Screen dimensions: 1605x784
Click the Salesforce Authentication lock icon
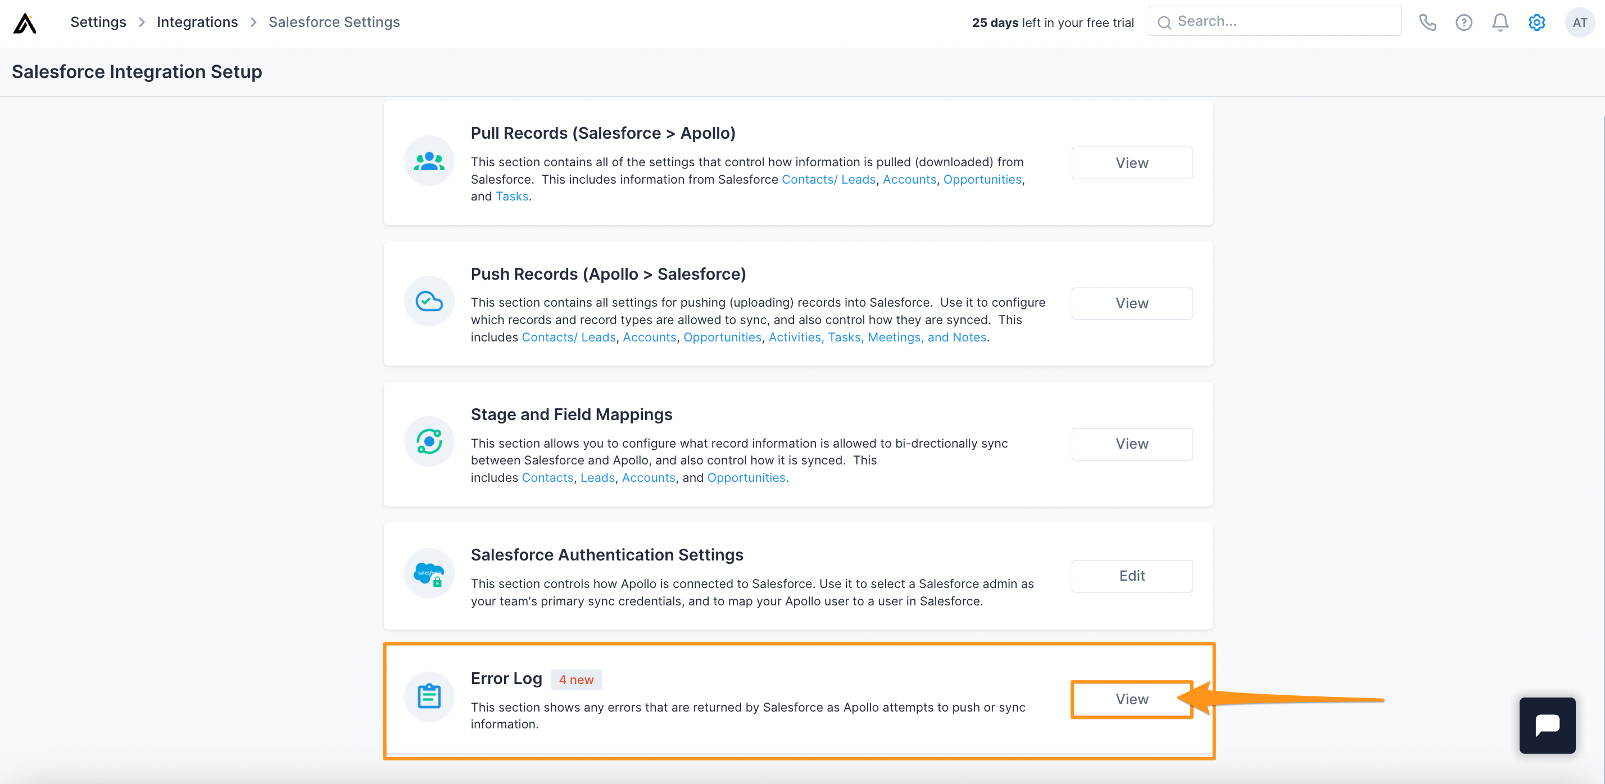(x=429, y=573)
